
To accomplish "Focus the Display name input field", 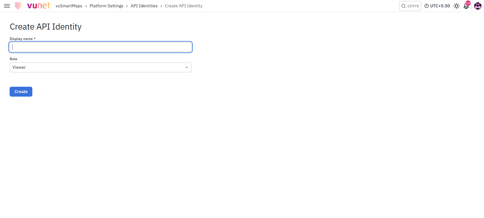I will (x=101, y=47).
